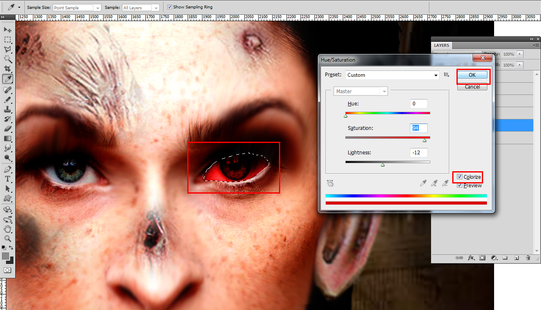This screenshot has width=541, height=310.
Task: Select the Gradient tool
Action: coord(8,138)
